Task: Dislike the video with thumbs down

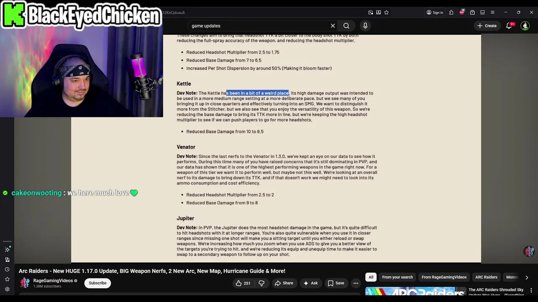Action: 261,283
